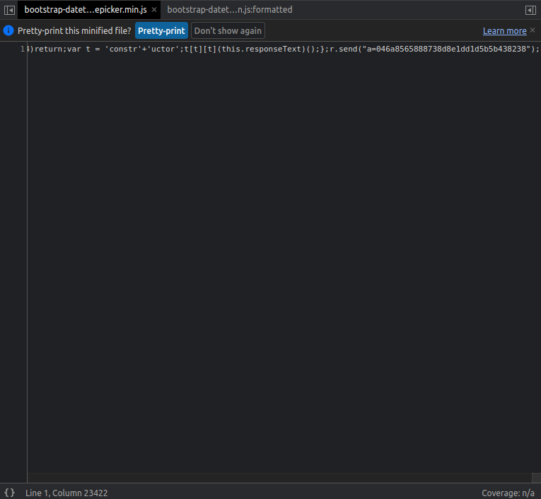The image size is (541, 499).
Task: Show the file navigator sidebar
Action: tap(10, 10)
